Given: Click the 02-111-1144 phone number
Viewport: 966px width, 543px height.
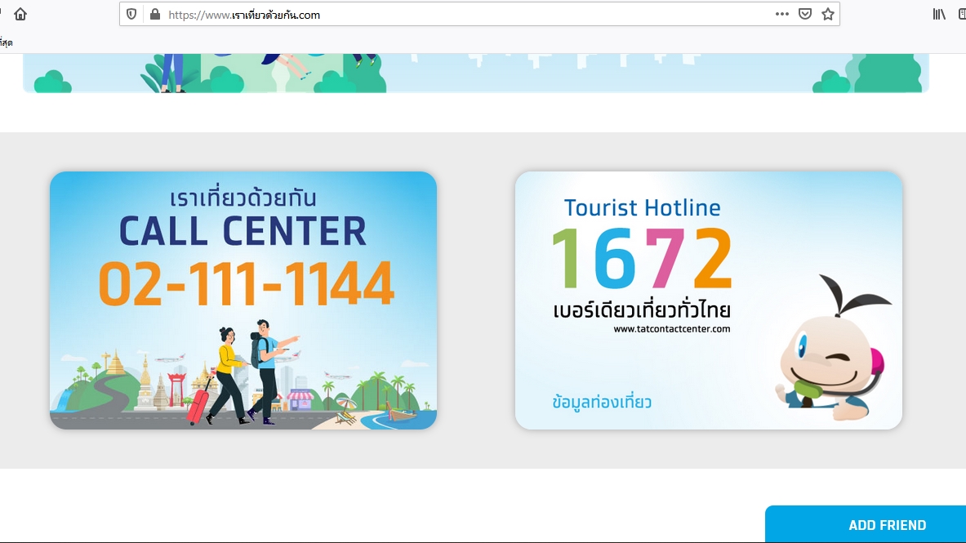Looking at the screenshot, I should [x=246, y=283].
